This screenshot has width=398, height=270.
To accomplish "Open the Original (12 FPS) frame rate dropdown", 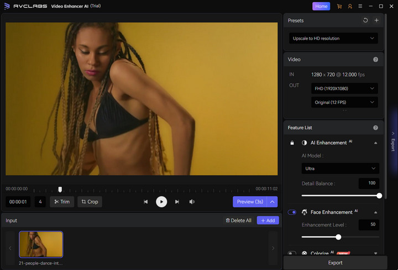I will (x=344, y=102).
